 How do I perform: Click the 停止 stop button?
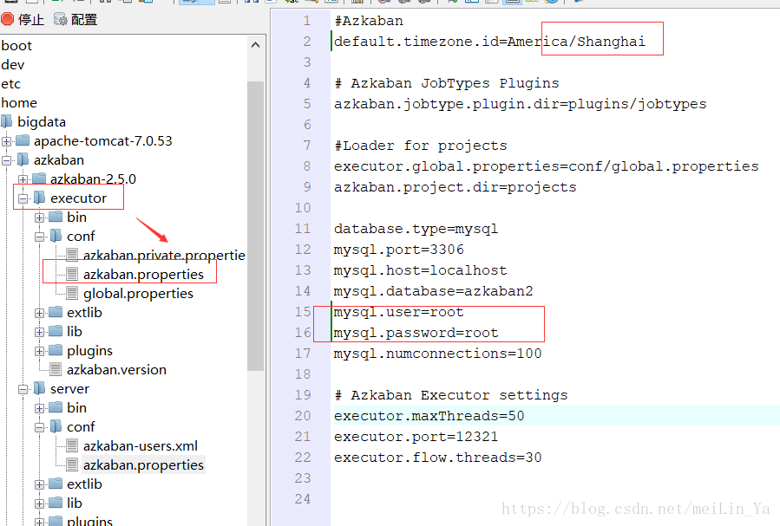point(23,19)
